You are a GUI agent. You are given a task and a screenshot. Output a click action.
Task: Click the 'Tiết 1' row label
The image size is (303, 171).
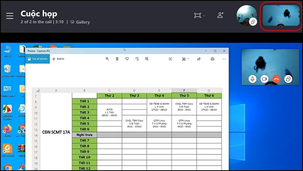84,101
